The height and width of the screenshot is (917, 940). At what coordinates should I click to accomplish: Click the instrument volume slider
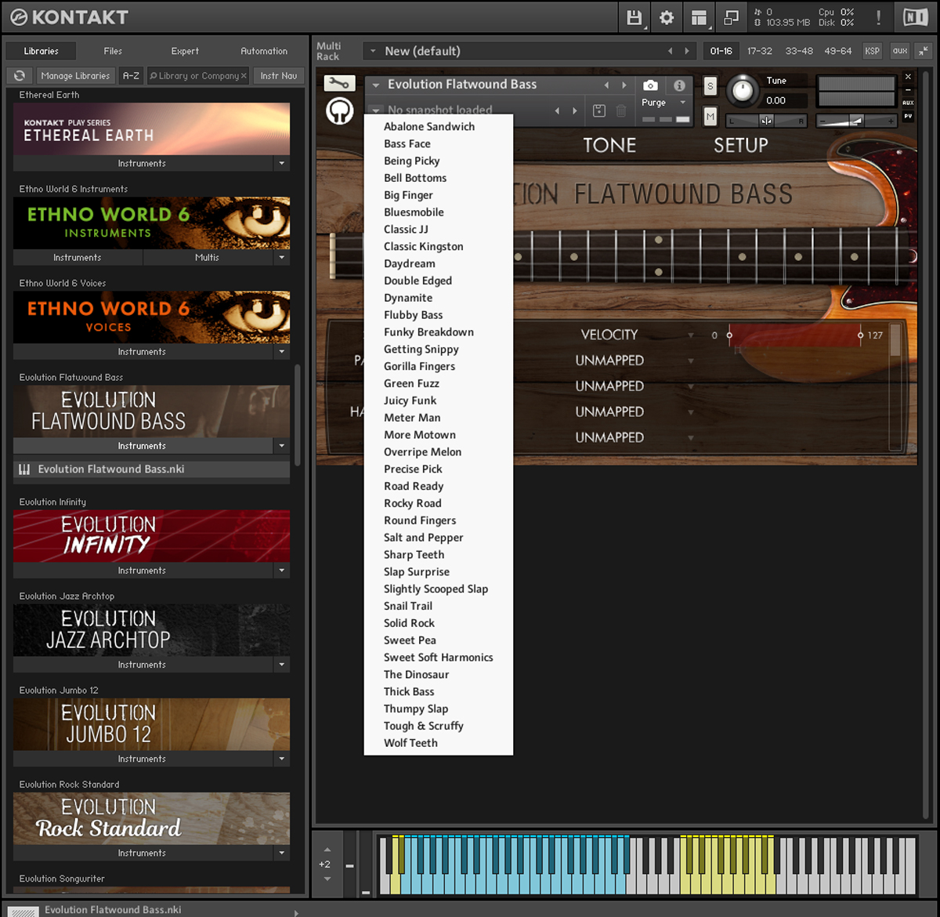pyautogui.click(x=856, y=121)
